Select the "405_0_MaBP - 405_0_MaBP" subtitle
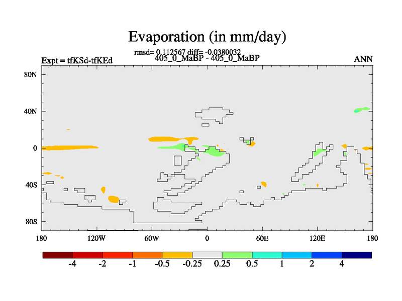Viewport: 402px width, 301px height. tap(207, 58)
